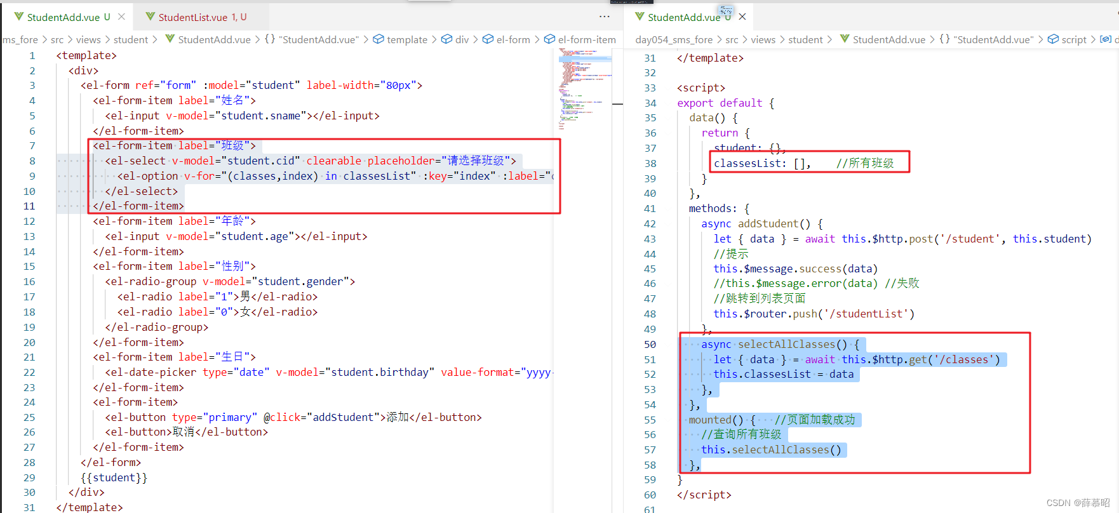
Task: Switch to the left StudentAdd.vue tab
Action: tap(68, 17)
